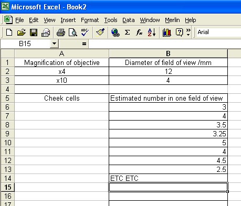Click the Insert Hyperlink globe icon
241x206 pixels.
pyautogui.click(x=116, y=32)
